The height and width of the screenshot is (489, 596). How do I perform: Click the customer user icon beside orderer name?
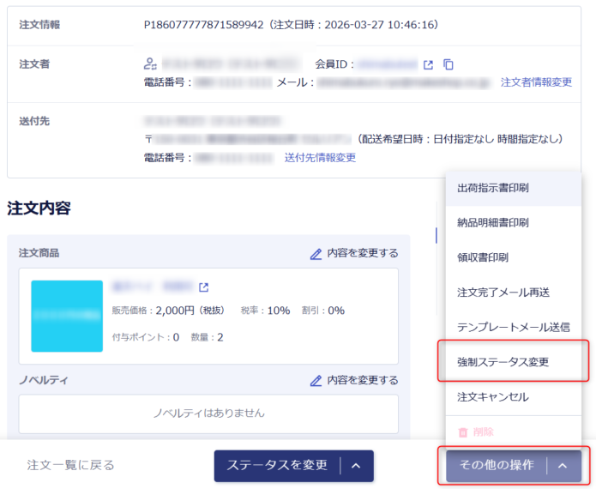click(150, 63)
